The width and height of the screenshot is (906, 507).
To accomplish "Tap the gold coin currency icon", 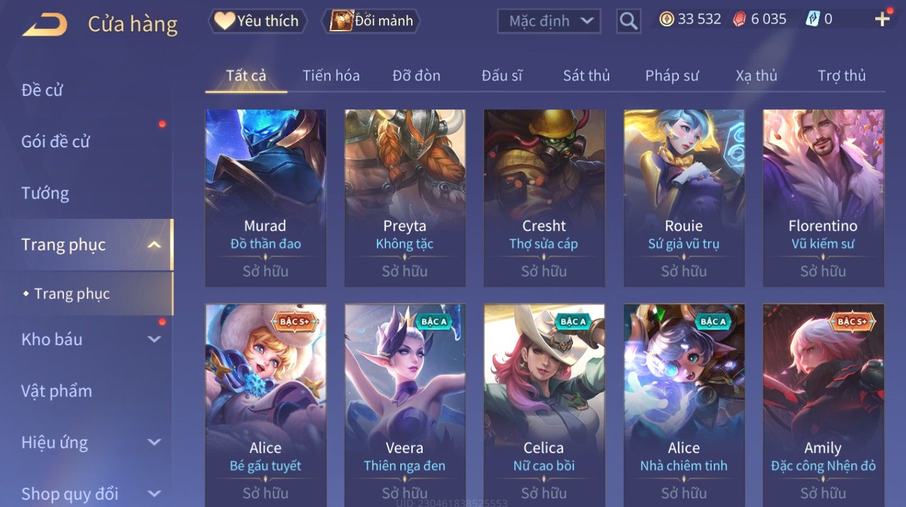I will click(x=666, y=19).
